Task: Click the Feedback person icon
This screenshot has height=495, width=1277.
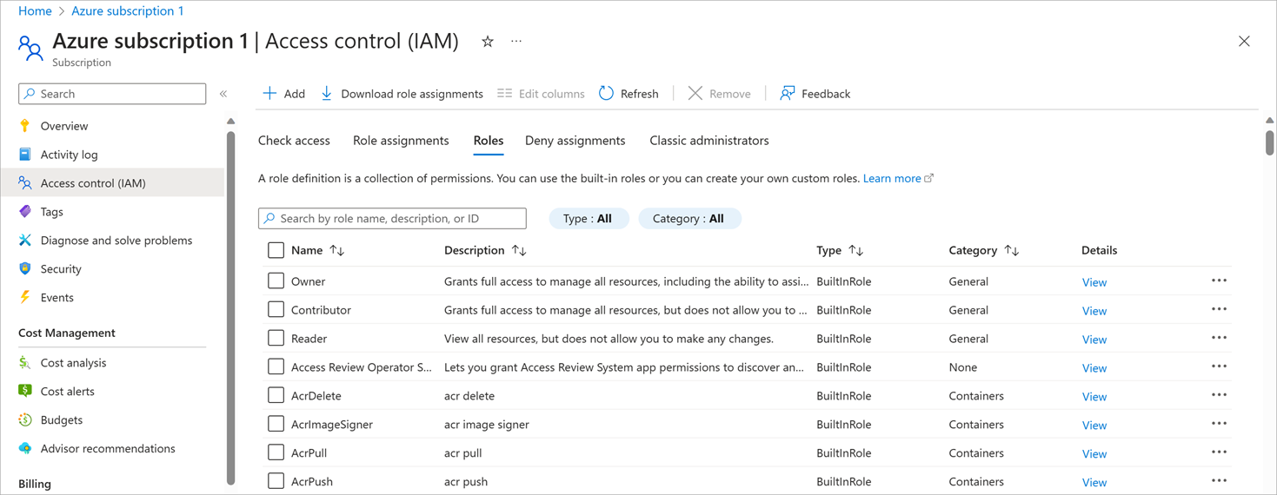Action: [787, 93]
